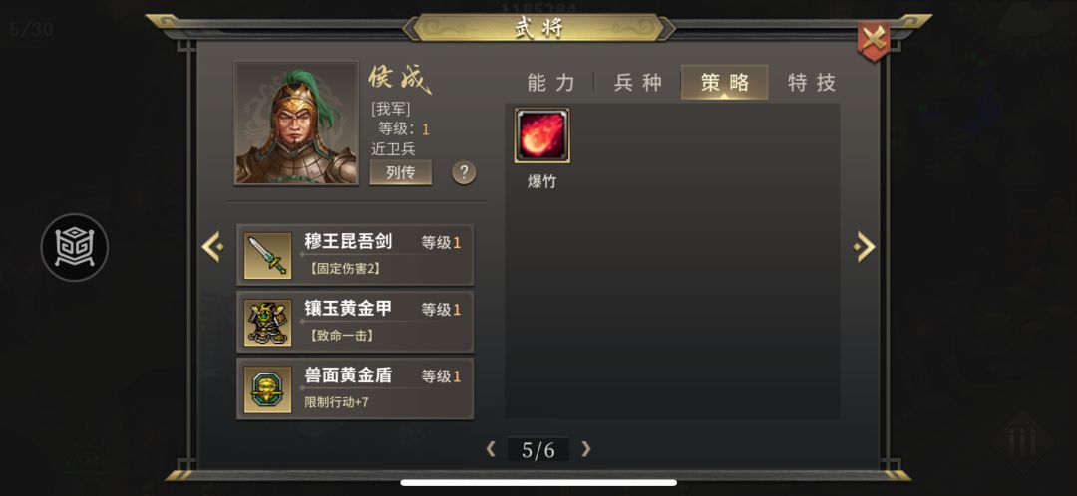Tap the 穆王昆吾剑 sword icon

coord(268,255)
